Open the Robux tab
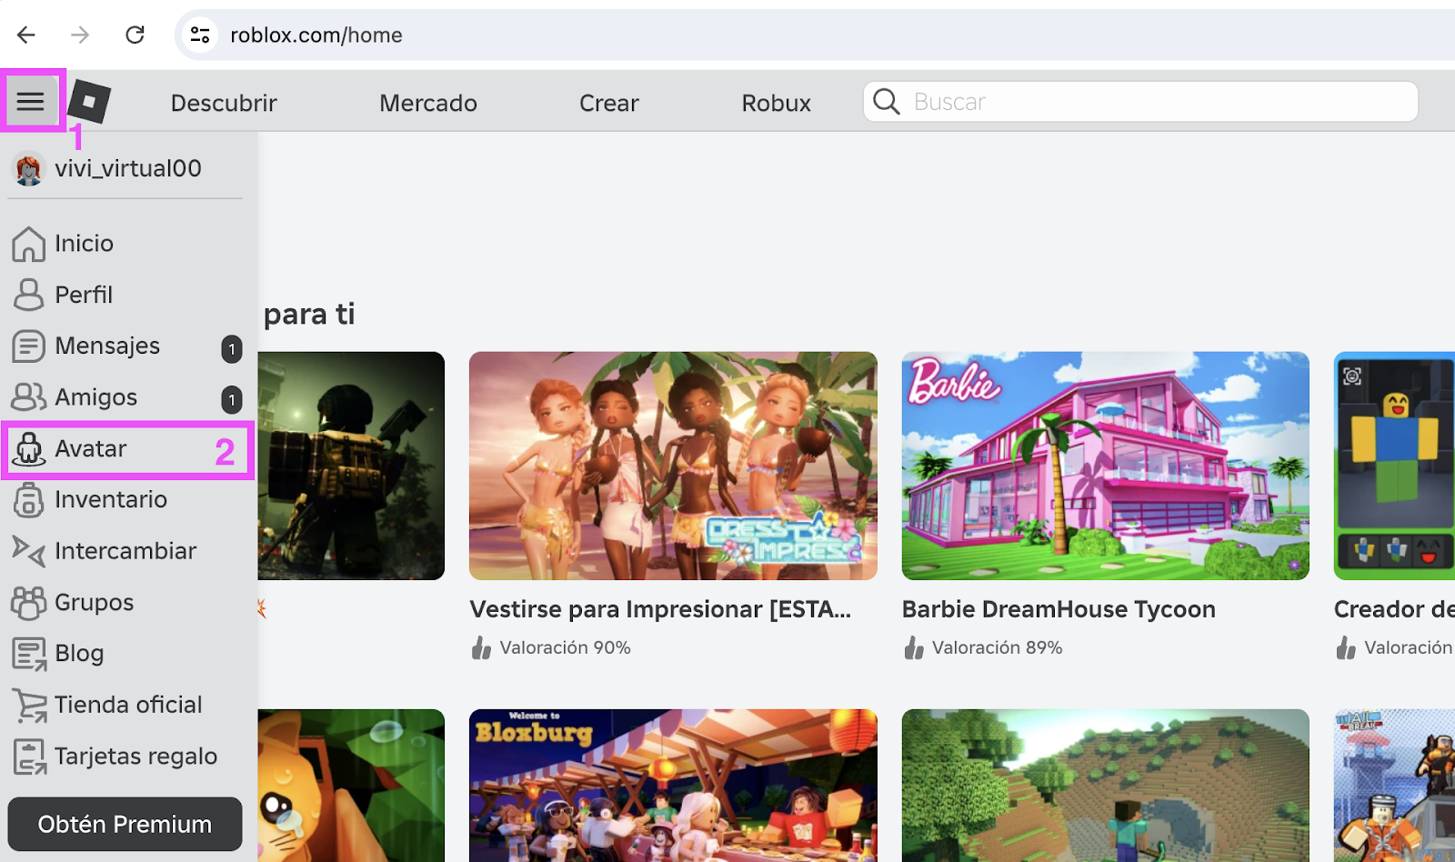The width and height of the screenshot is (1455, 862). [x=776, y=103]
